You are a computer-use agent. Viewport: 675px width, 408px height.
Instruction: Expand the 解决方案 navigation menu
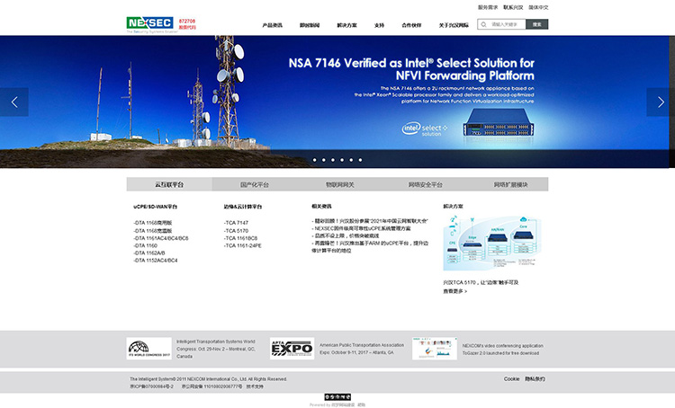346,25
